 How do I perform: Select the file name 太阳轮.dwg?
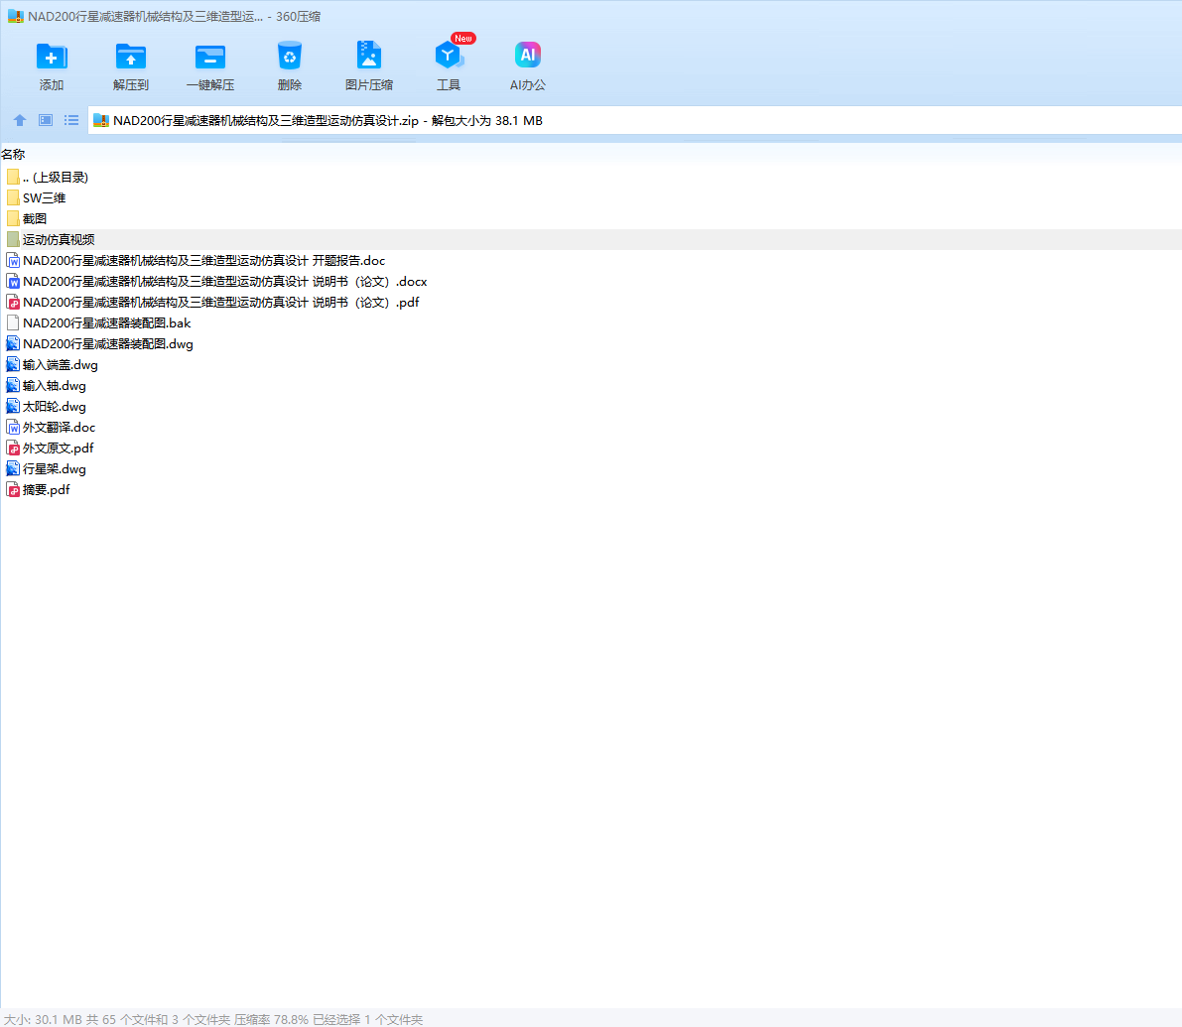click(x=55, y=406)
